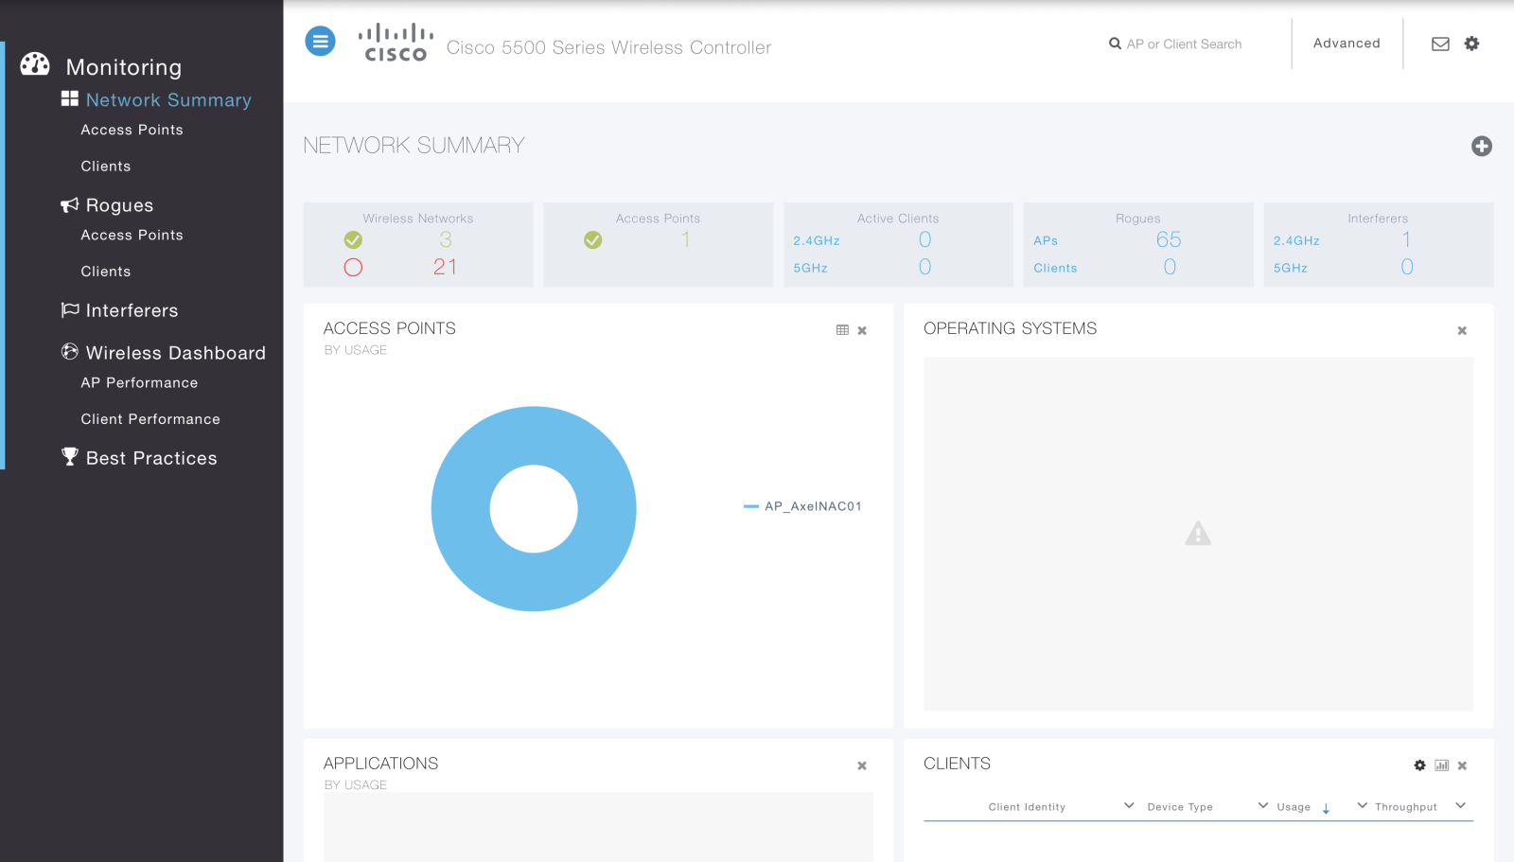Open the Rogues APs count link
The height and width of the screenshot is (862, 1514).
(x=1168, y=240)
